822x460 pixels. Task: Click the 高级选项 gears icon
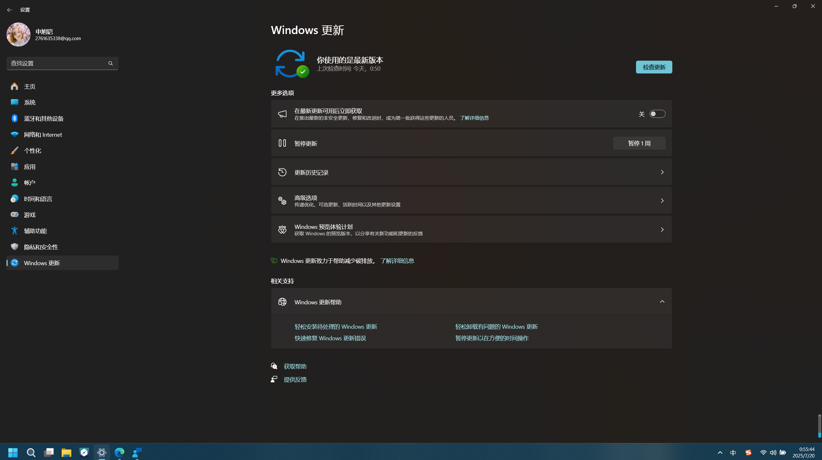click(x=282, y=201)
